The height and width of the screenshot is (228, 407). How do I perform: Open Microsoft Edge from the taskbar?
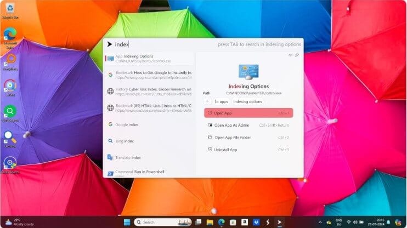coord(222,223)
